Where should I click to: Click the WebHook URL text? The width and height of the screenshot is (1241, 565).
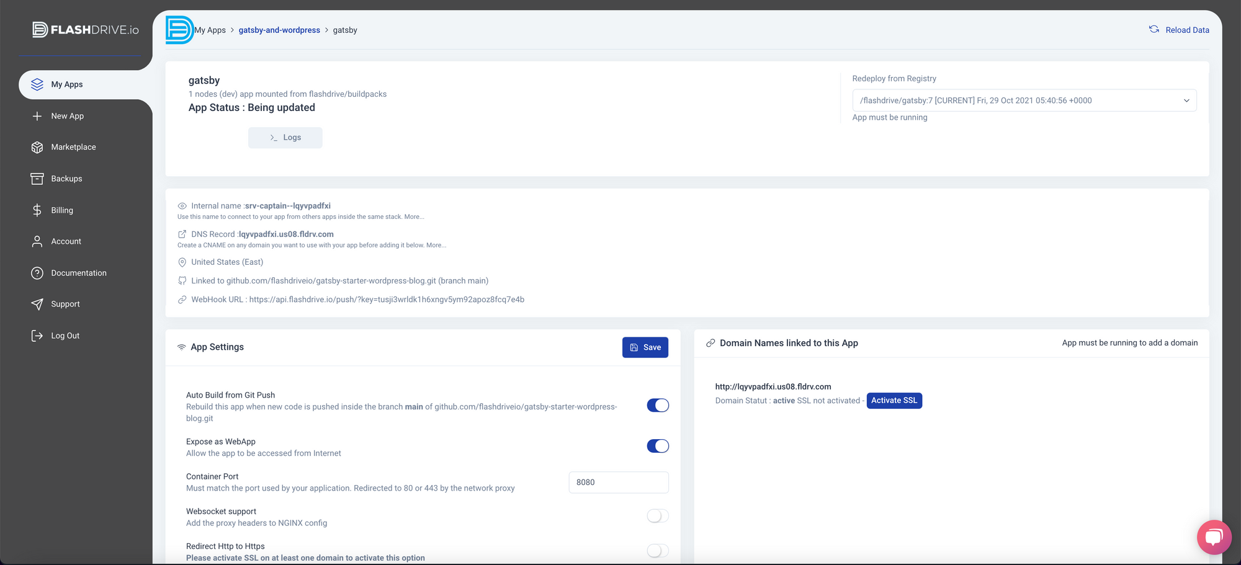[357, 300]
